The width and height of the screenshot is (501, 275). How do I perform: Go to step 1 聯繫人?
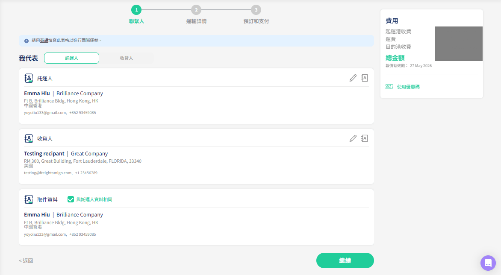[136, 10]
